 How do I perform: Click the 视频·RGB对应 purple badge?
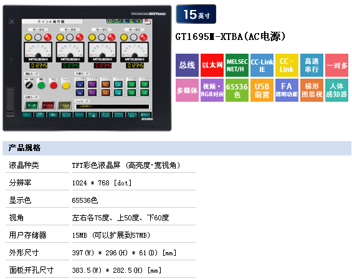[x=212, y=90]
